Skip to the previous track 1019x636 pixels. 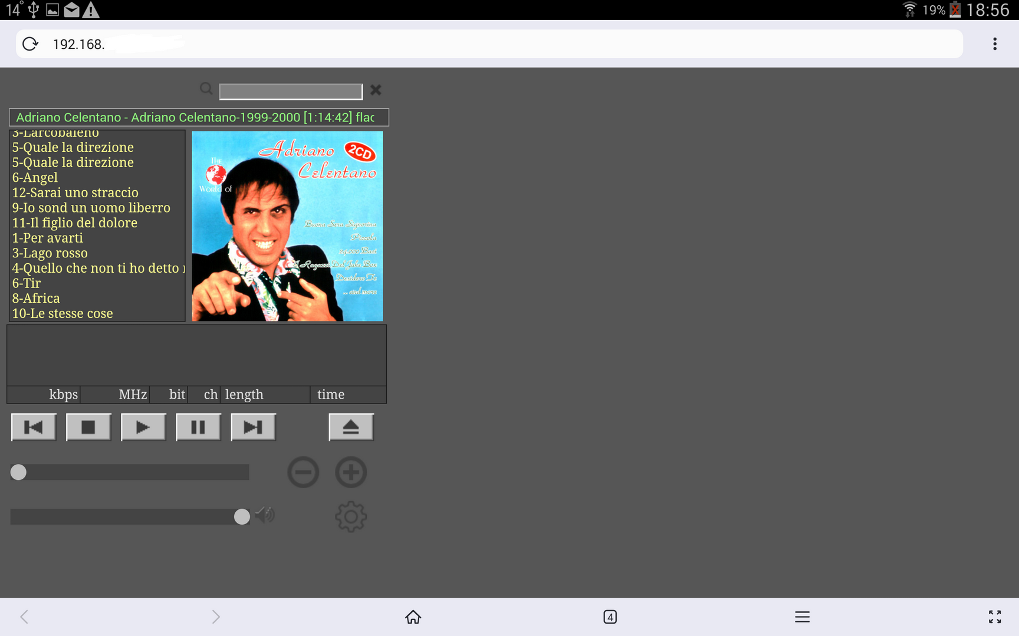[x=34, y=427]
